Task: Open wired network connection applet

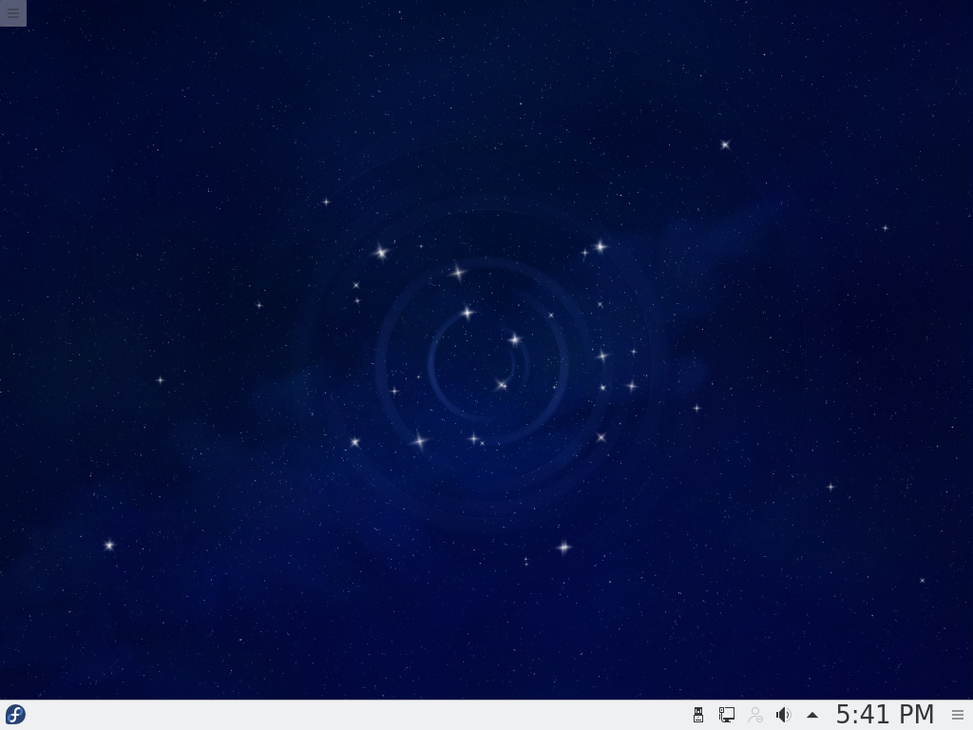Action: pyautogui.click(x=727, y=715)
